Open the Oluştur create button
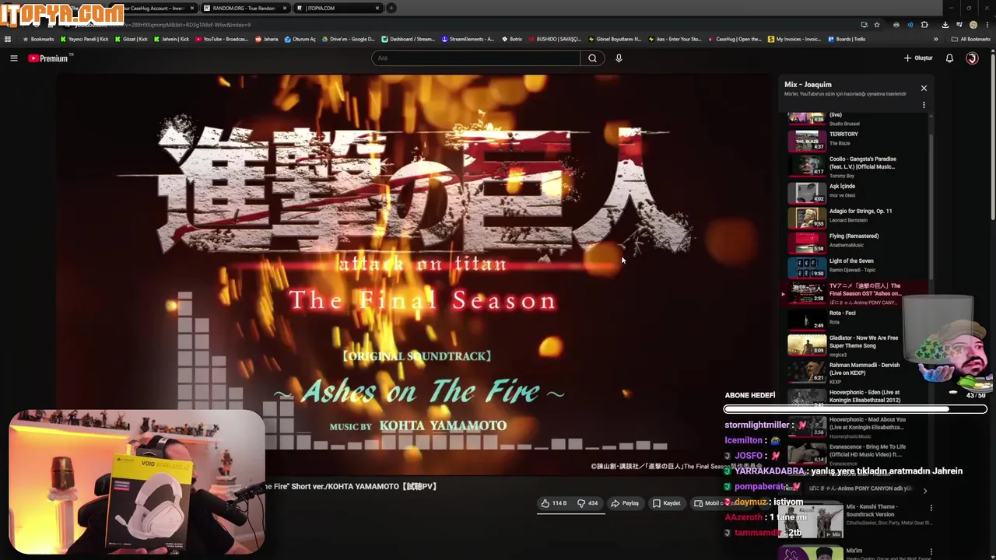Viewport: 996px width, 560px height. point(918,58)
